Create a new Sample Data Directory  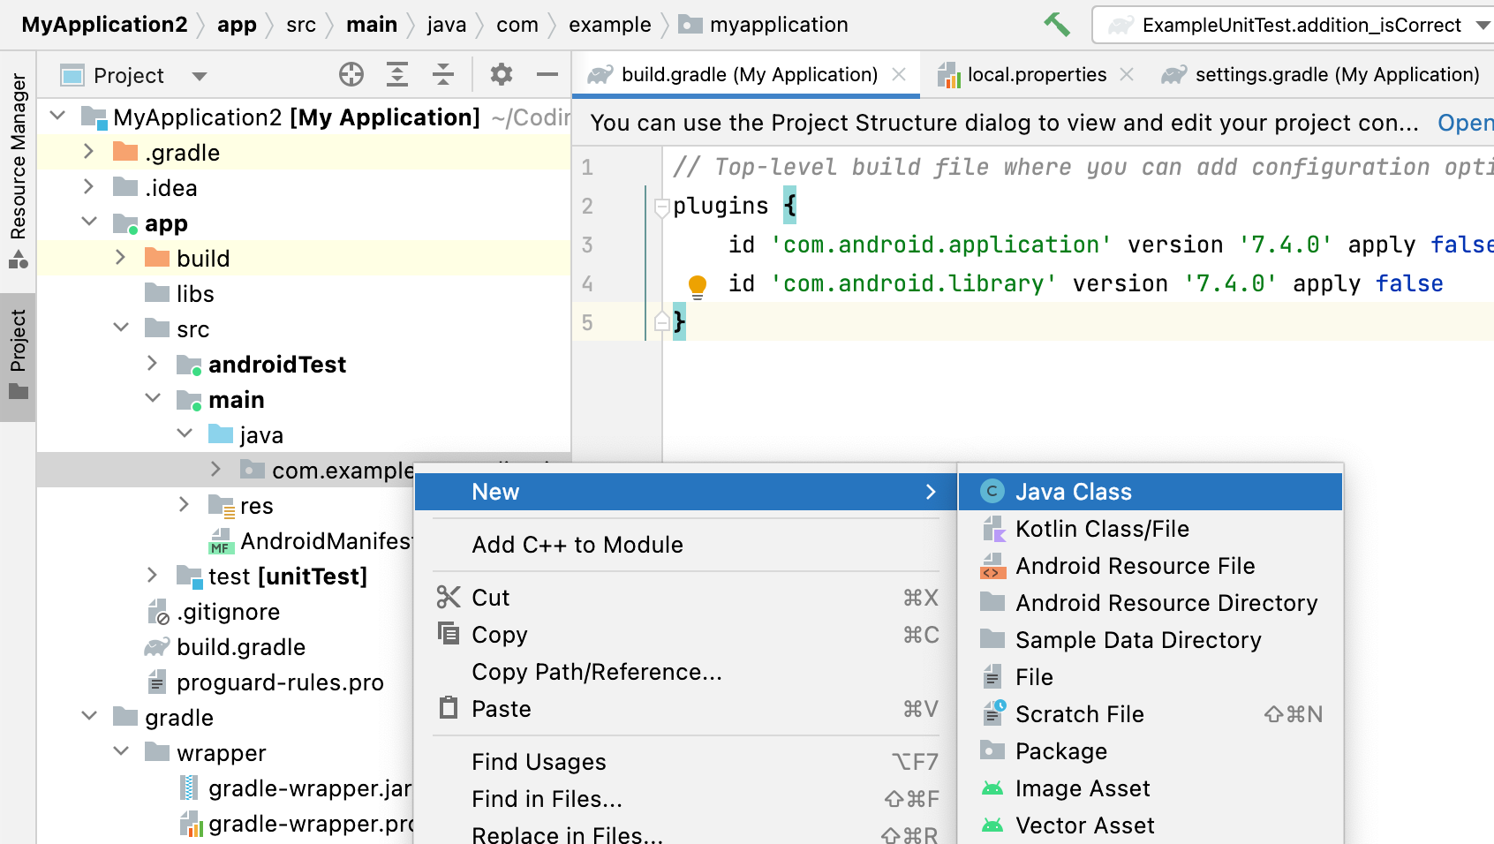(1151, 640)
